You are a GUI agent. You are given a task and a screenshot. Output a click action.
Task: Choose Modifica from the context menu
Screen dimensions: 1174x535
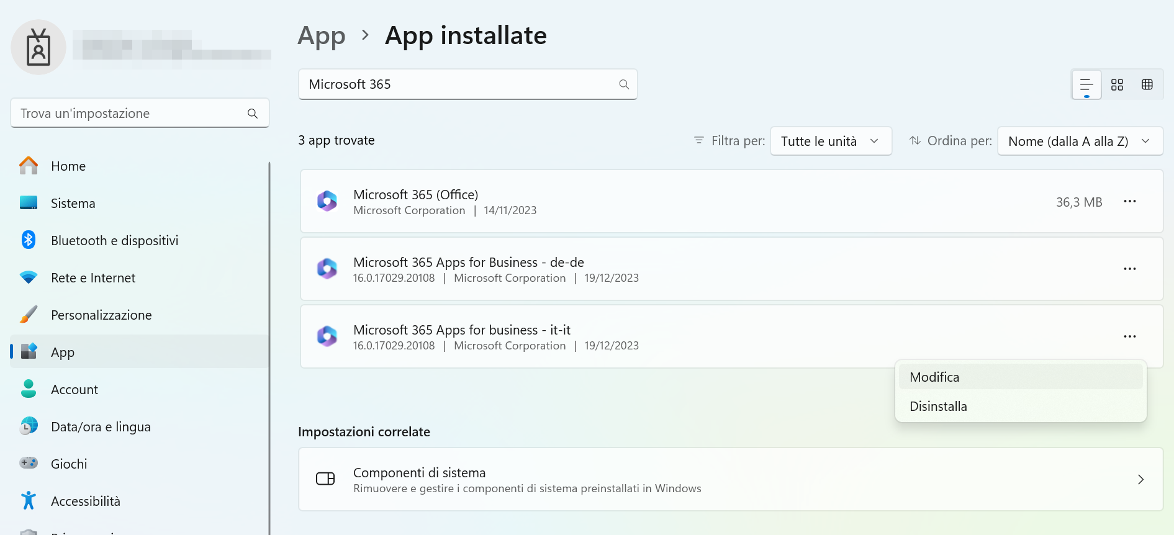[x=1021, y=377]
